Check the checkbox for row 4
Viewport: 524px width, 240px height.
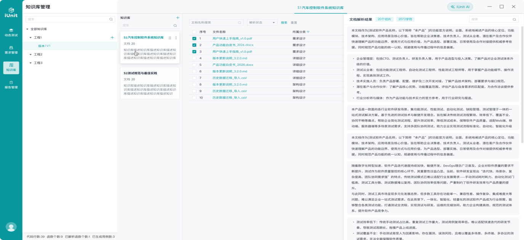(x=194, y=58)
